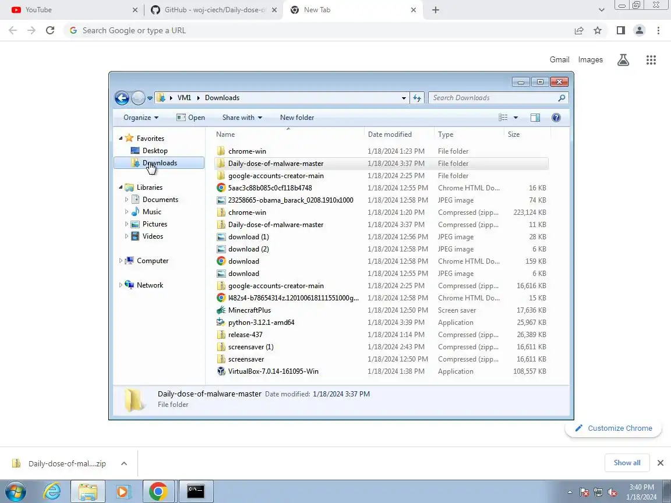The image size is (671, 503).
Task: Select python-3.12.1-amd64 installer icon
Action: [221, 323]
